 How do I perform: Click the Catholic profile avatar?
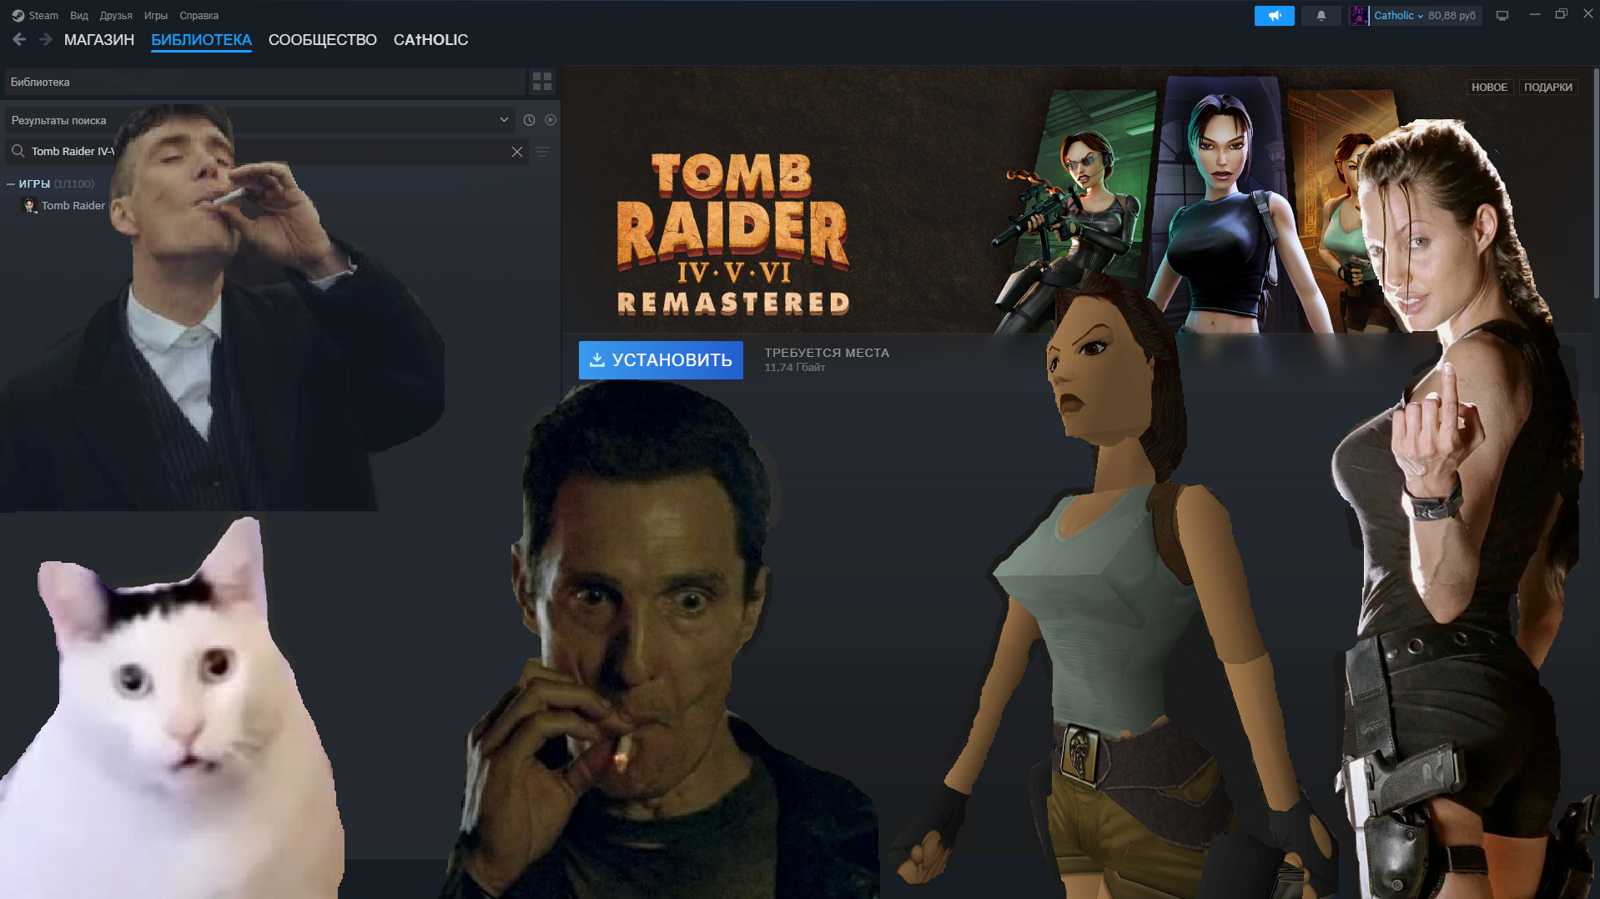click(x=1359, y=16)
